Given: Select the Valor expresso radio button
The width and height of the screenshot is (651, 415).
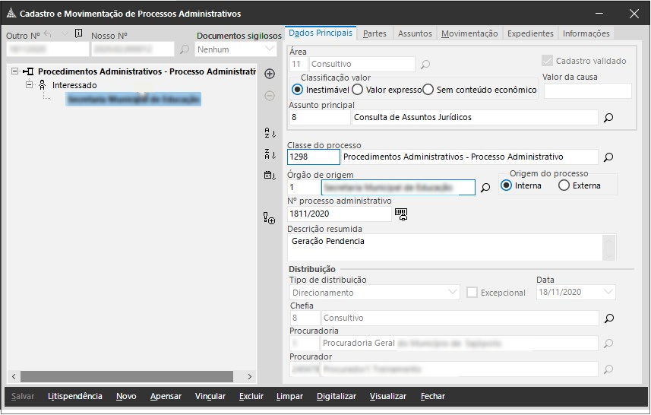Looking at the screenshot, I should [359, 90].
